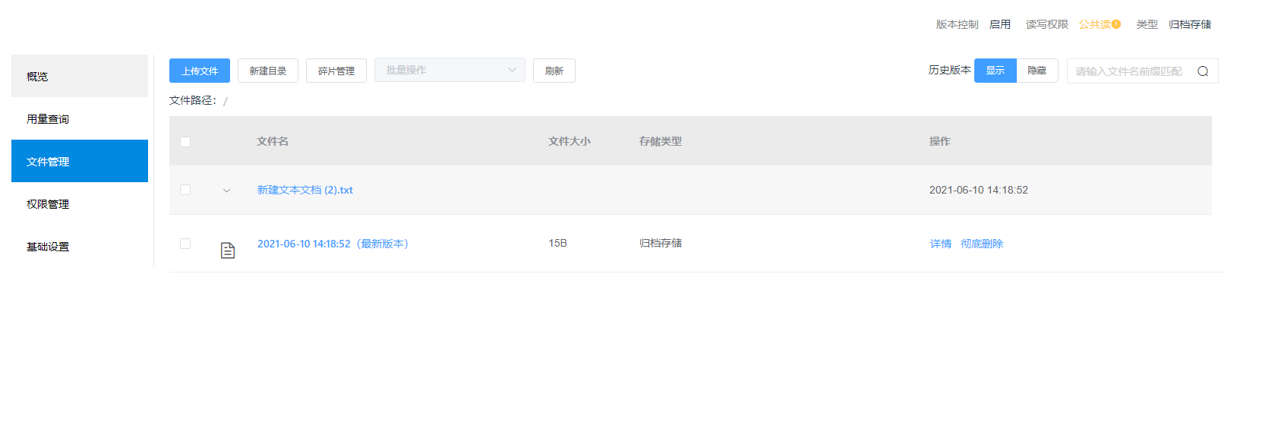The width and height of the screenshot is (1278, 441).
Task: Open the 概览 sidebar menu
Action: 80,76
